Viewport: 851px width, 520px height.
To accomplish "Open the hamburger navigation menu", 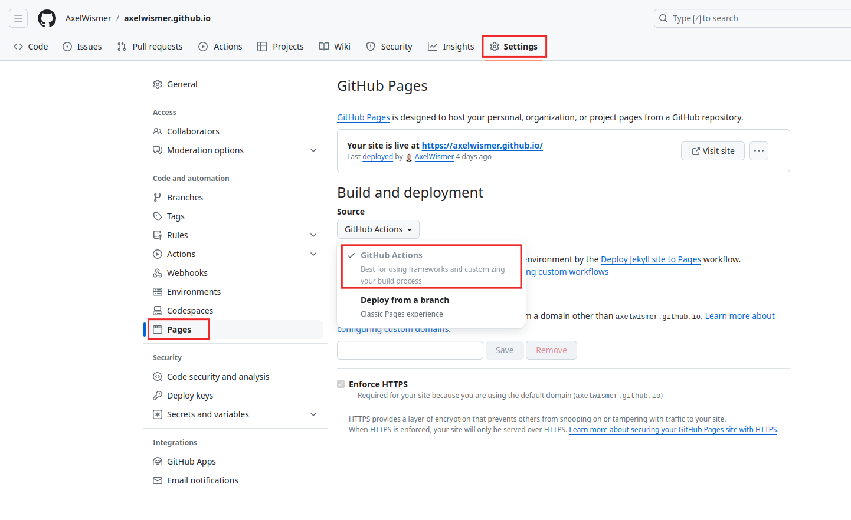I will [18, 18].
